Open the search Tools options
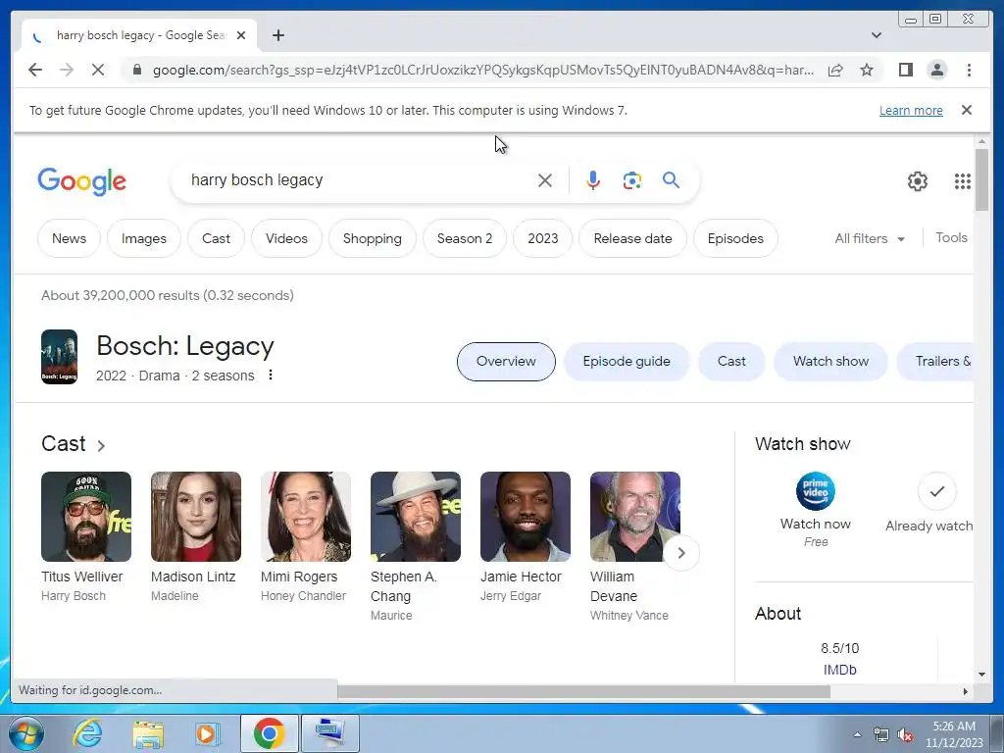This screenshot has height=753, width=1004. (951, 237)
